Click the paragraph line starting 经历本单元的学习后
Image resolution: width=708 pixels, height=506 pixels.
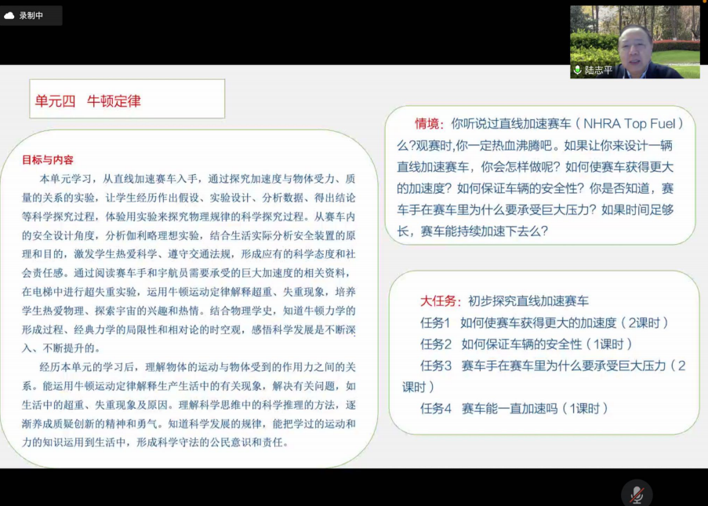click(x=198, y=367)
